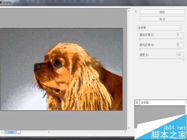The image size is (187, 140).
Task: Click the horizontal scroll right arrow
Action: point(125,132)
